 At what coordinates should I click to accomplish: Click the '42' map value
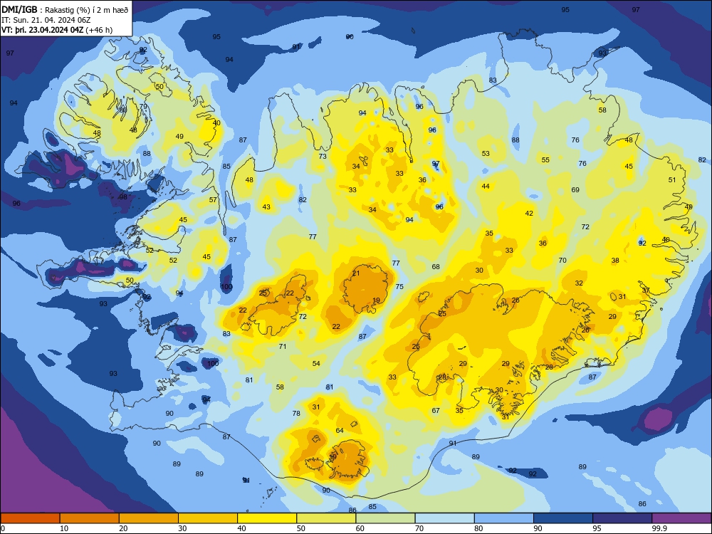(529, 214)
